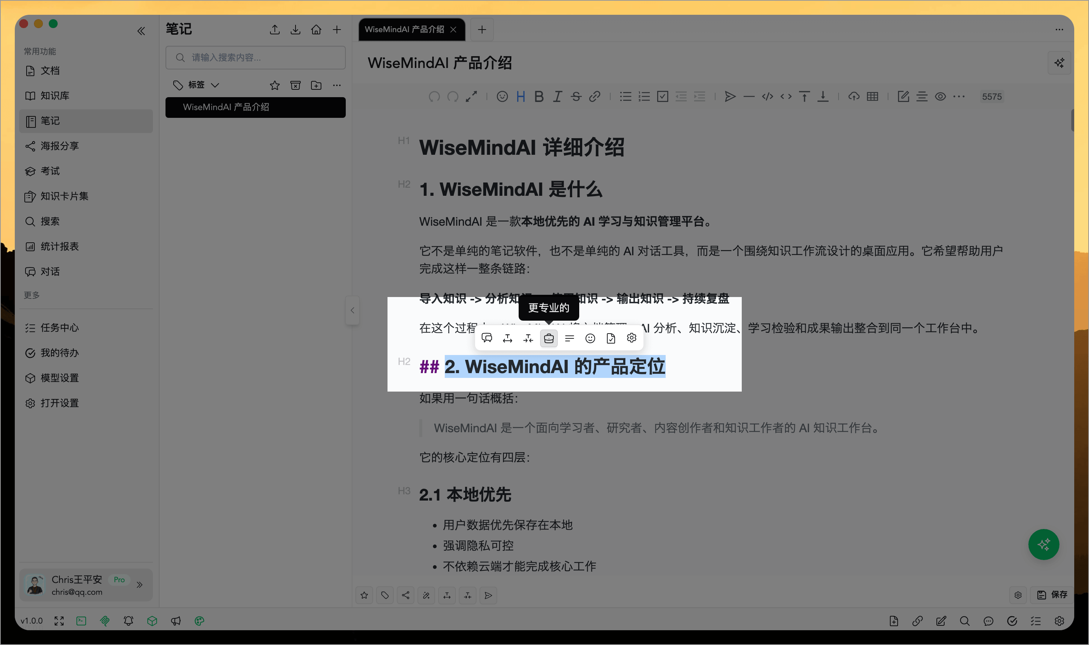Image resolution: width=1089 pixels, height=645 pixels.
Task: Click the expand-text icon in floating popup
Action: (x=508, y=338)
